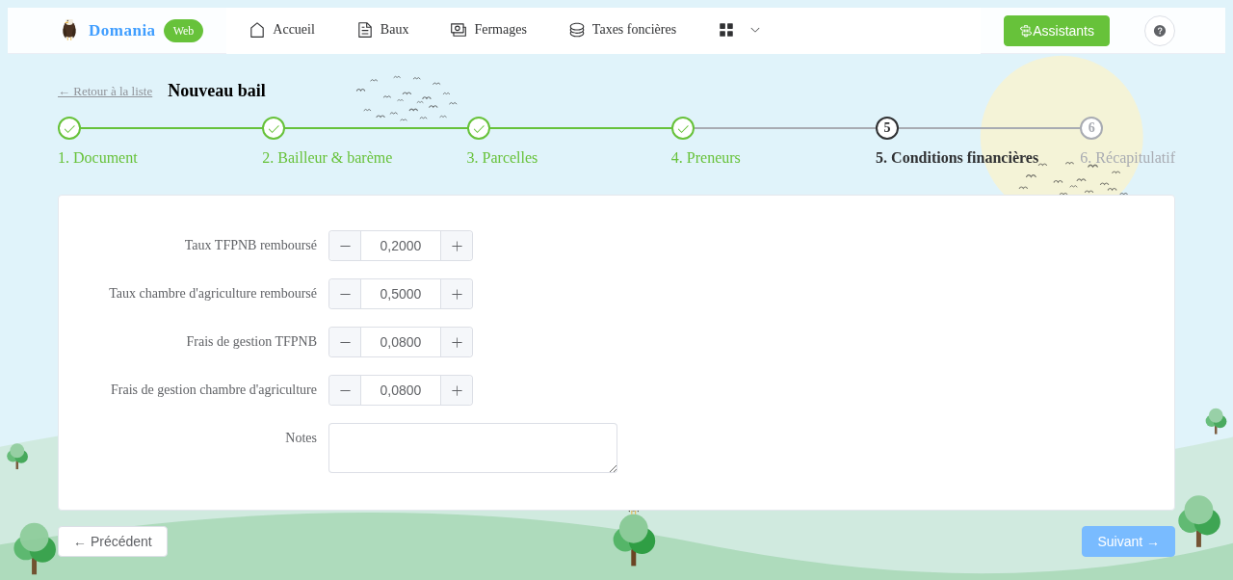Select the '3. Parcelles' step label

coord(503,158)
